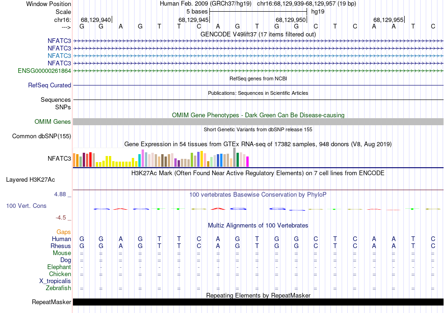The image size is (444, 313).
Task: Click the 100 Vert. Cons track label
Action: [26, 206]
